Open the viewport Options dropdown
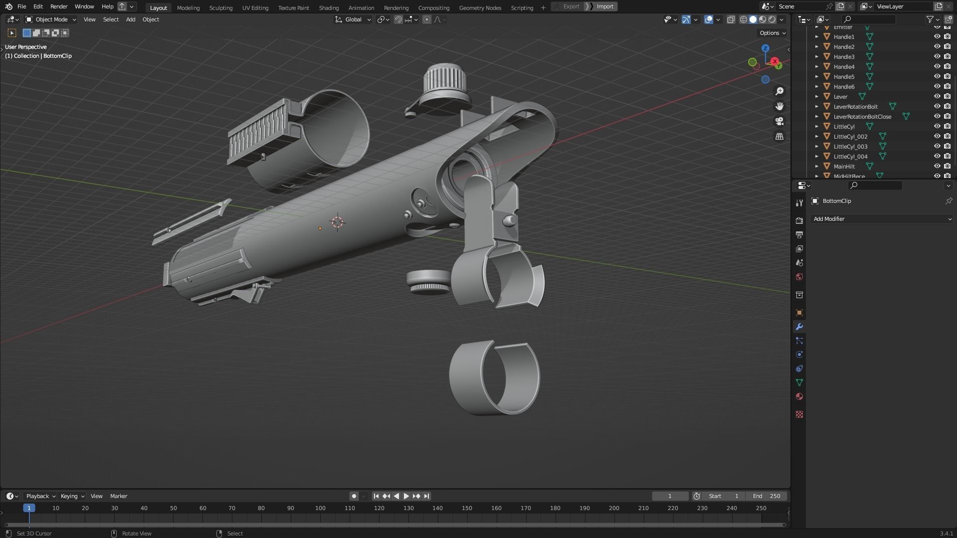This screenshot has width=957, height=538. coord(772,33)
